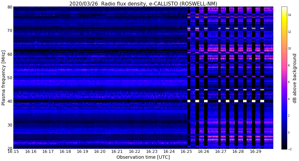Click the colorbar tick value 8
299x161 pixels.
coord(289,65)
